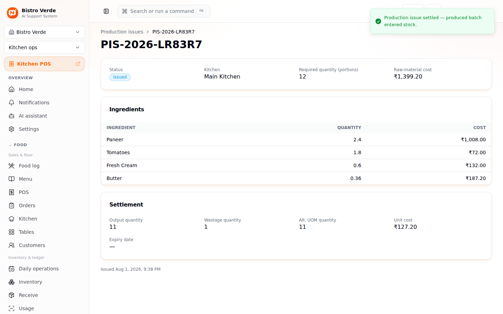The image size is (503, 314).
Task: Dismiss the production issue settled notification
Action: click(432, 21)
